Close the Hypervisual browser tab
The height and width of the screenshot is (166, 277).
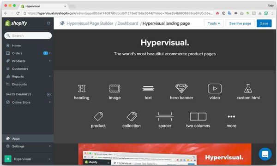65,6
